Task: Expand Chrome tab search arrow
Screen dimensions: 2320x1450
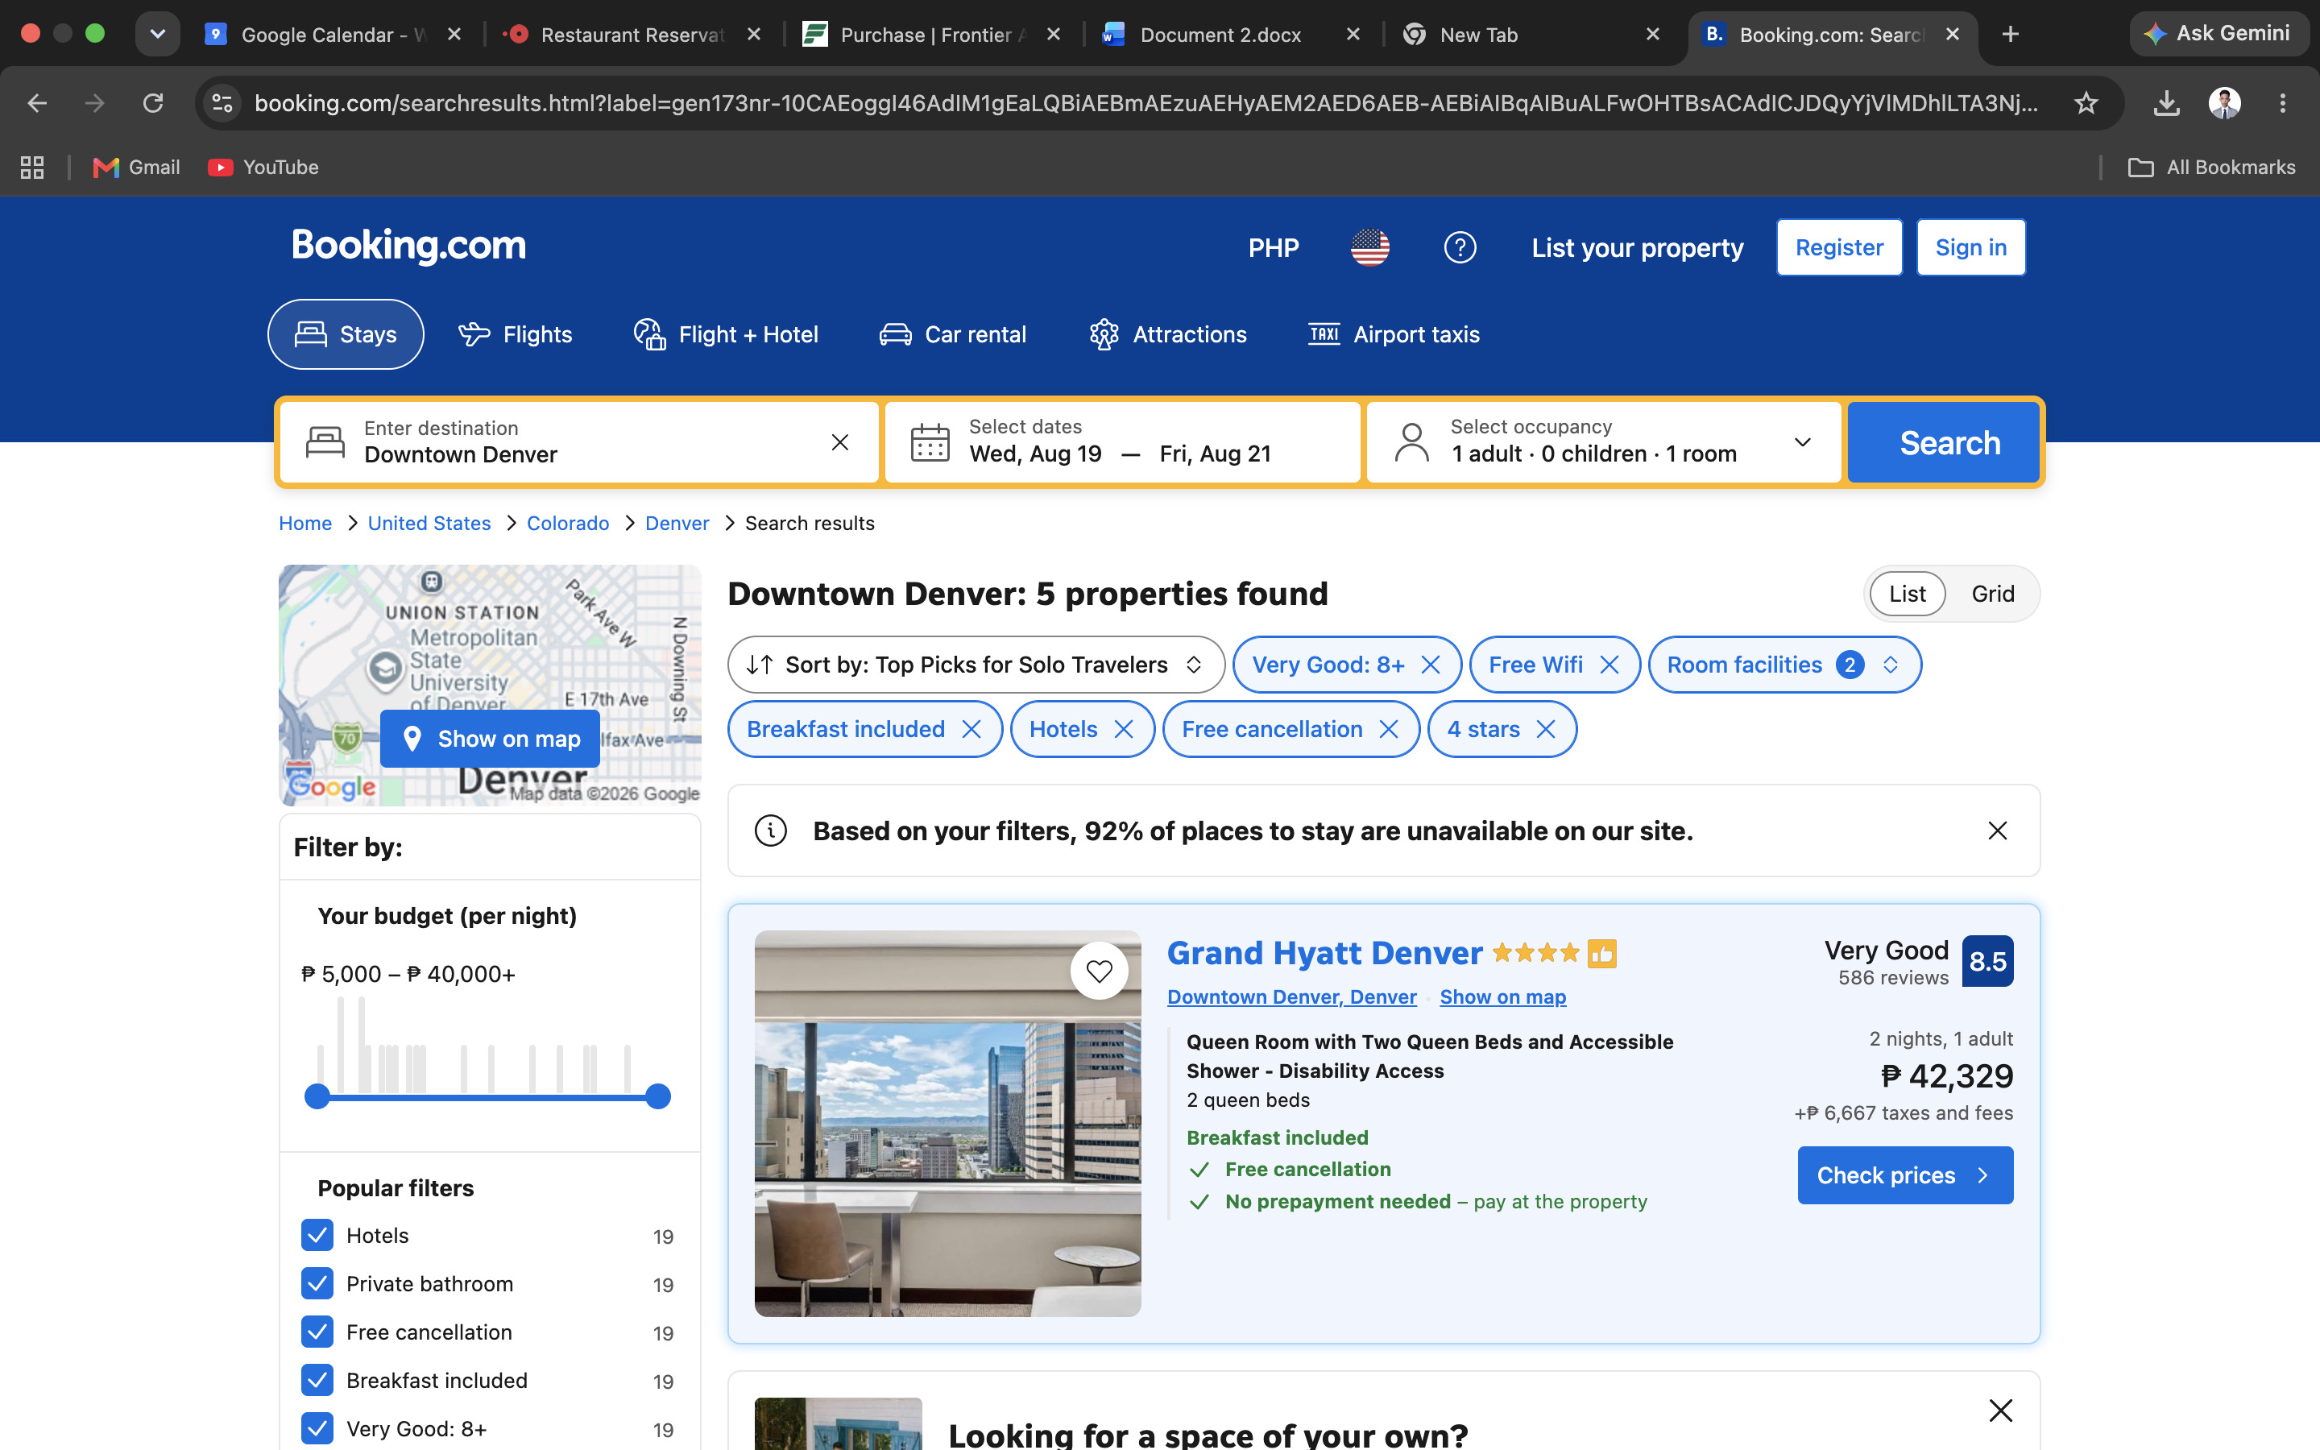Action: tap(158, 35)
